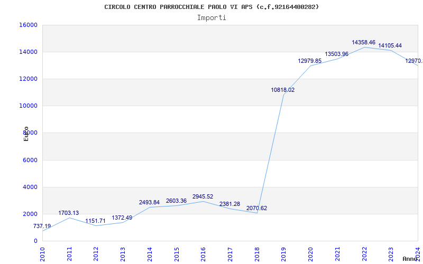423x264 pixels.
Task: Select the 2493.84 data label
Action: [x=149, y=202]
